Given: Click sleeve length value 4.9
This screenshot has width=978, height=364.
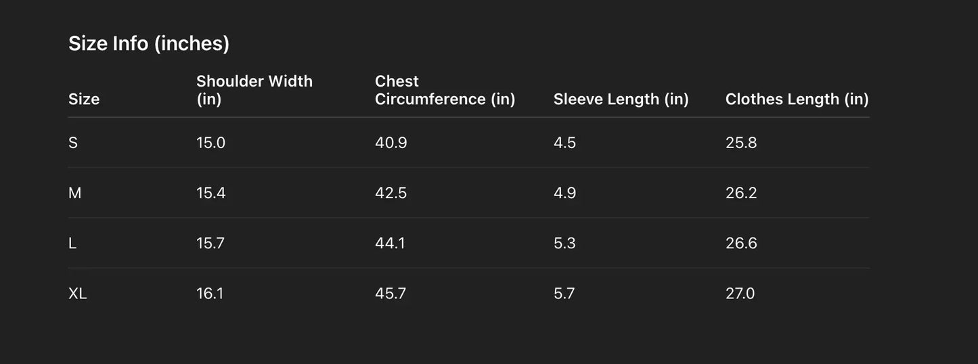Looking at the screenshot, I should click(564, 194).
